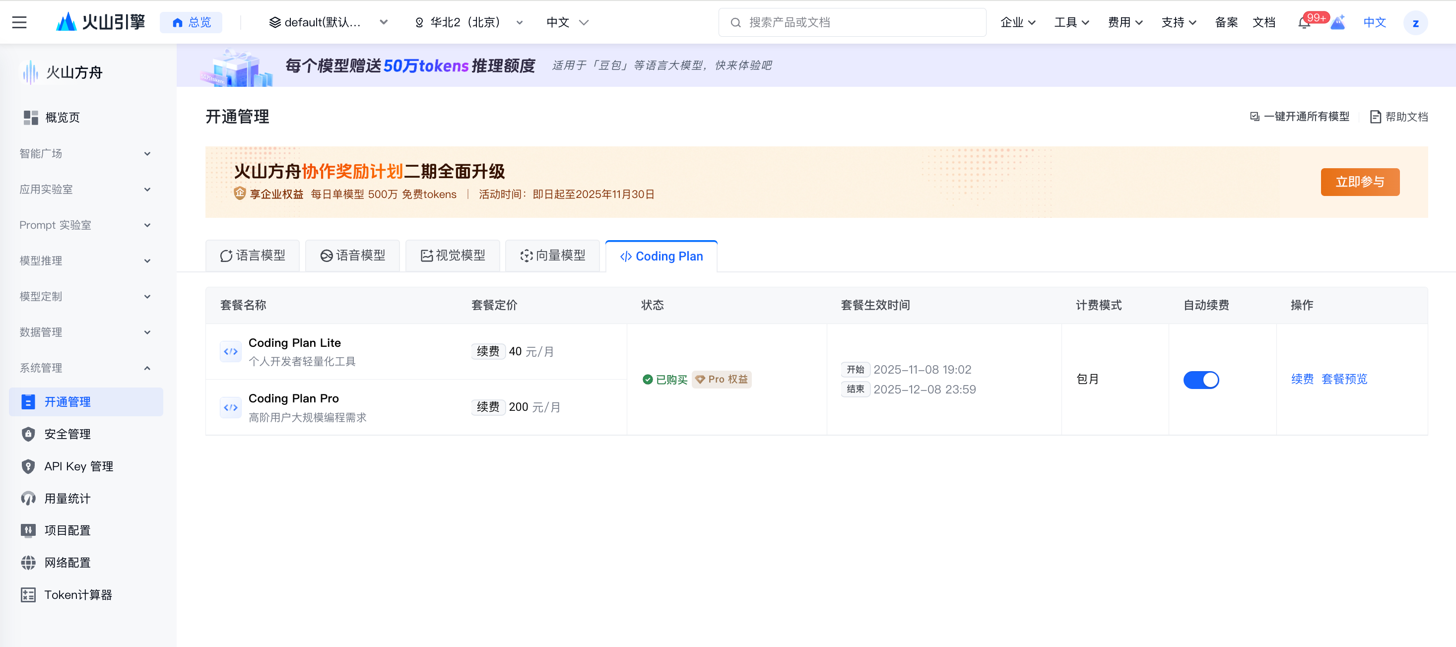
Task: Click the user avatar z icon
Action: (x=1415, y=23)
